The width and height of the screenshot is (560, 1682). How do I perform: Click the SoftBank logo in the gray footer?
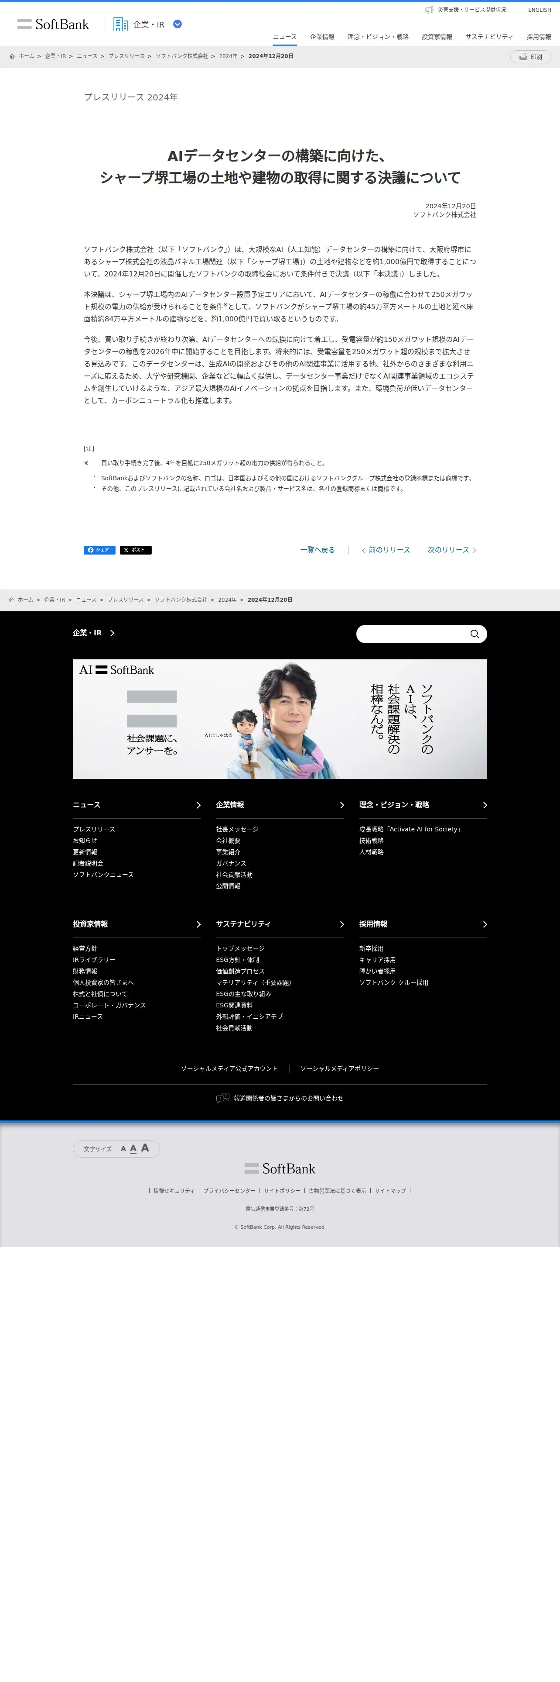(x=280, y=1169)
